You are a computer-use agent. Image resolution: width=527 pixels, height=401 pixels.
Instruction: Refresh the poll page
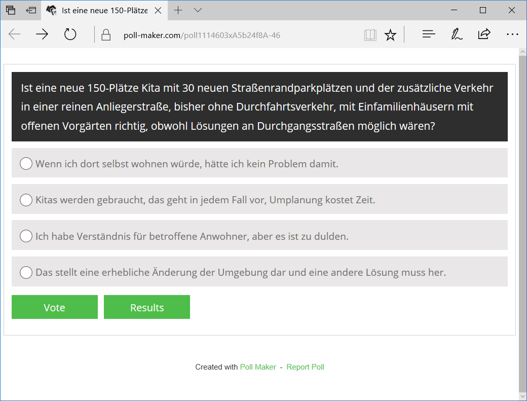click(x=70, y=34)
